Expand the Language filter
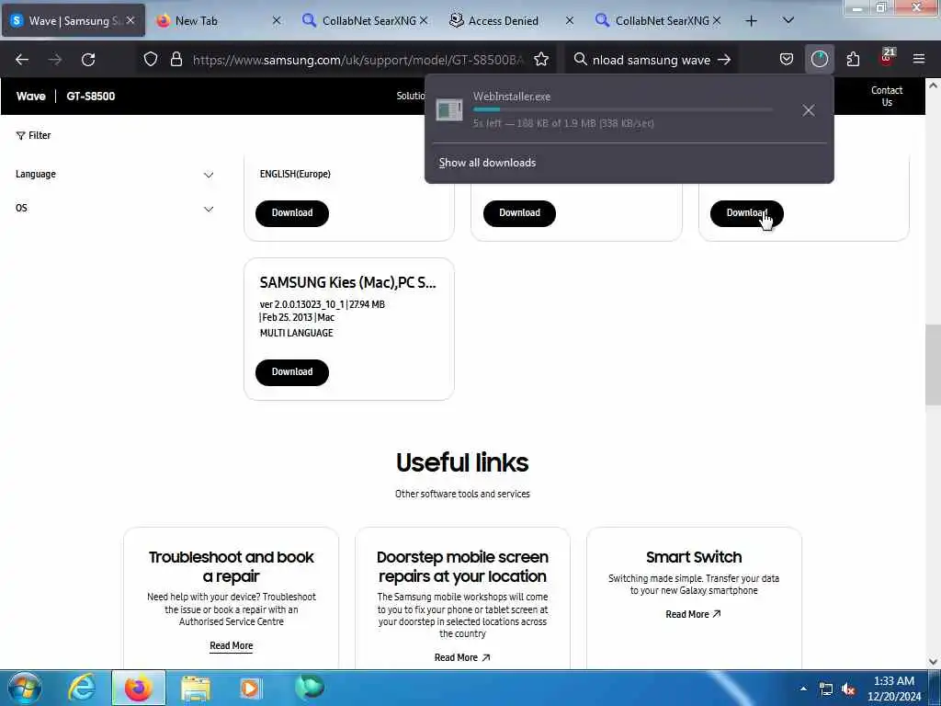Image resolution: width=941 pixels, height=706 pixels. click(x=115, y=175)
